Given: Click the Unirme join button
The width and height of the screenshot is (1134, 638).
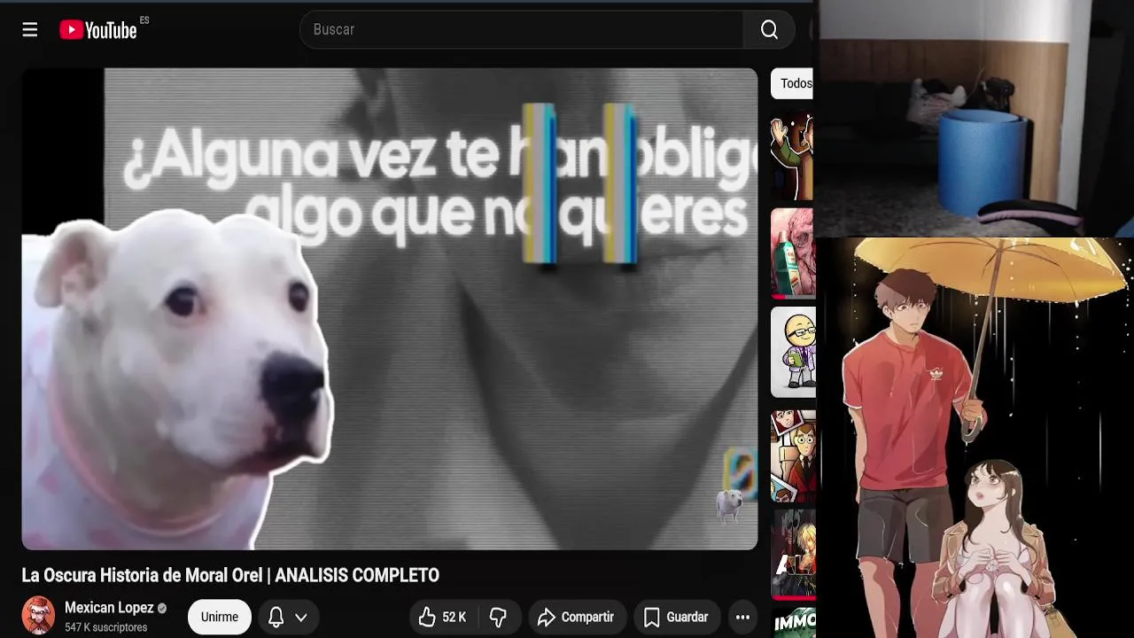Looking at the screenshot, I should click(219, 617).
